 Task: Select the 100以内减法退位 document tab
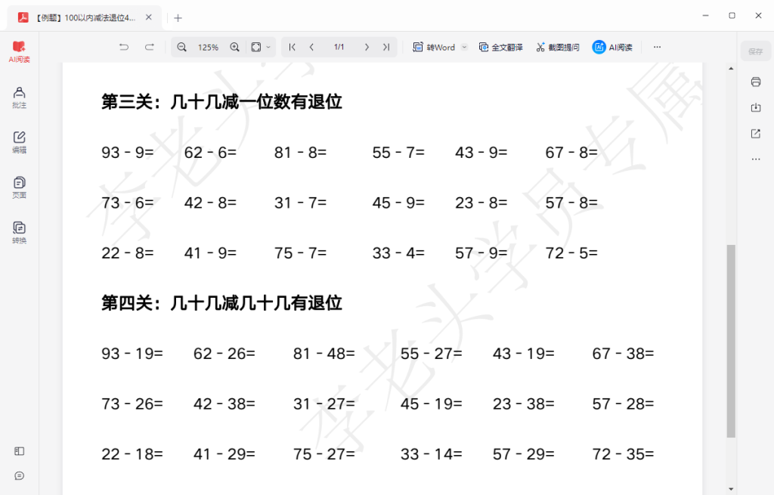[83, 17]
